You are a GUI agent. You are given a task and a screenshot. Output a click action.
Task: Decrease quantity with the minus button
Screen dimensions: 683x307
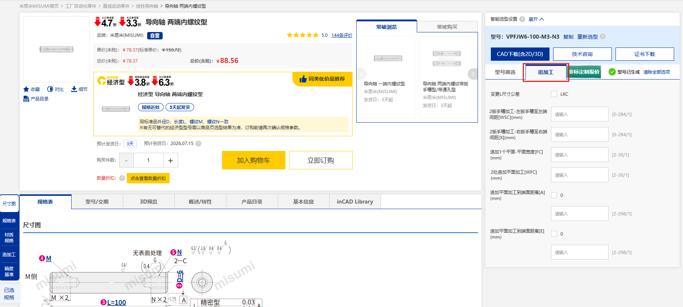point(126,160)
